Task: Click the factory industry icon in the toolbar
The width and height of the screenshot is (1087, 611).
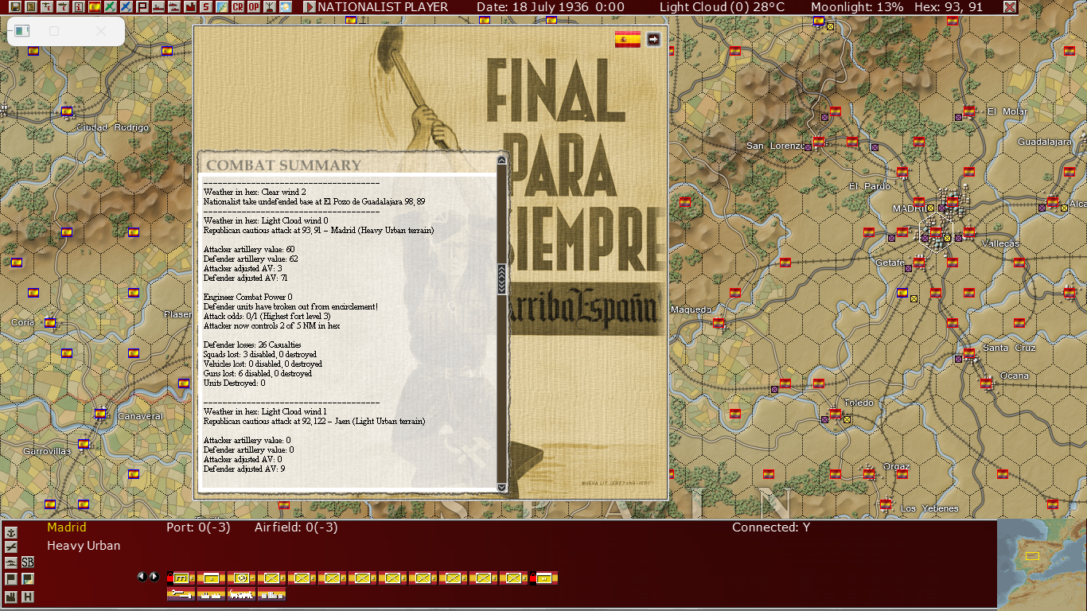Action: (190, 7)
